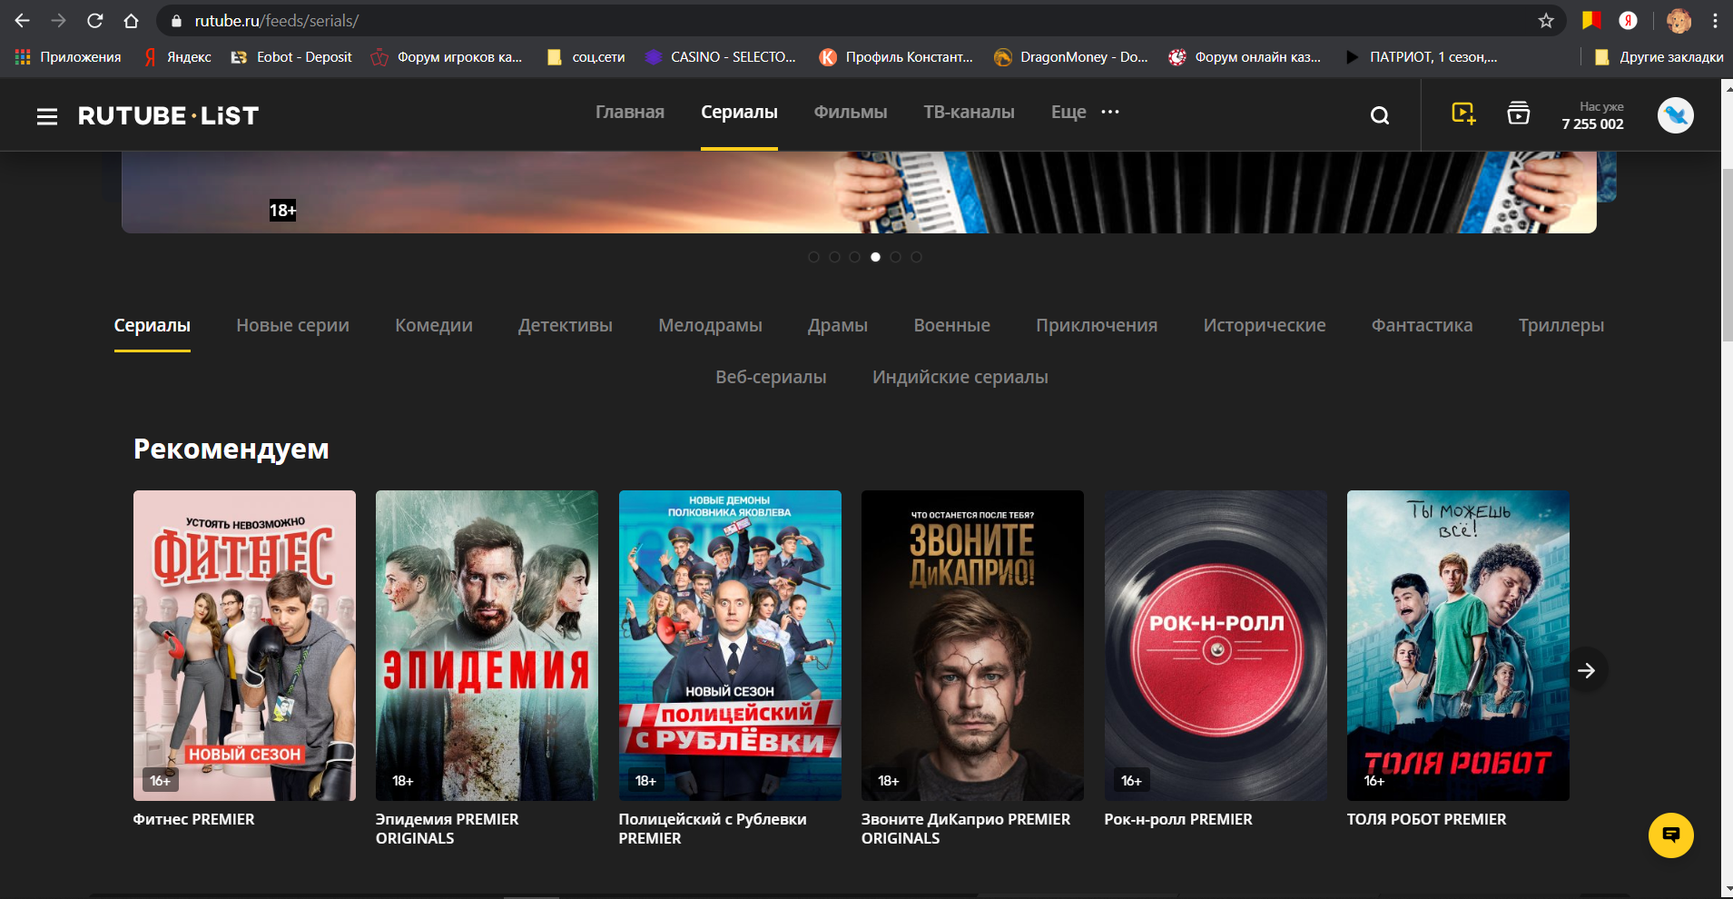1733x899 pixels.
Task: Select the first banner slide dot
Action: pyautogui.click(x=813, y=257)
